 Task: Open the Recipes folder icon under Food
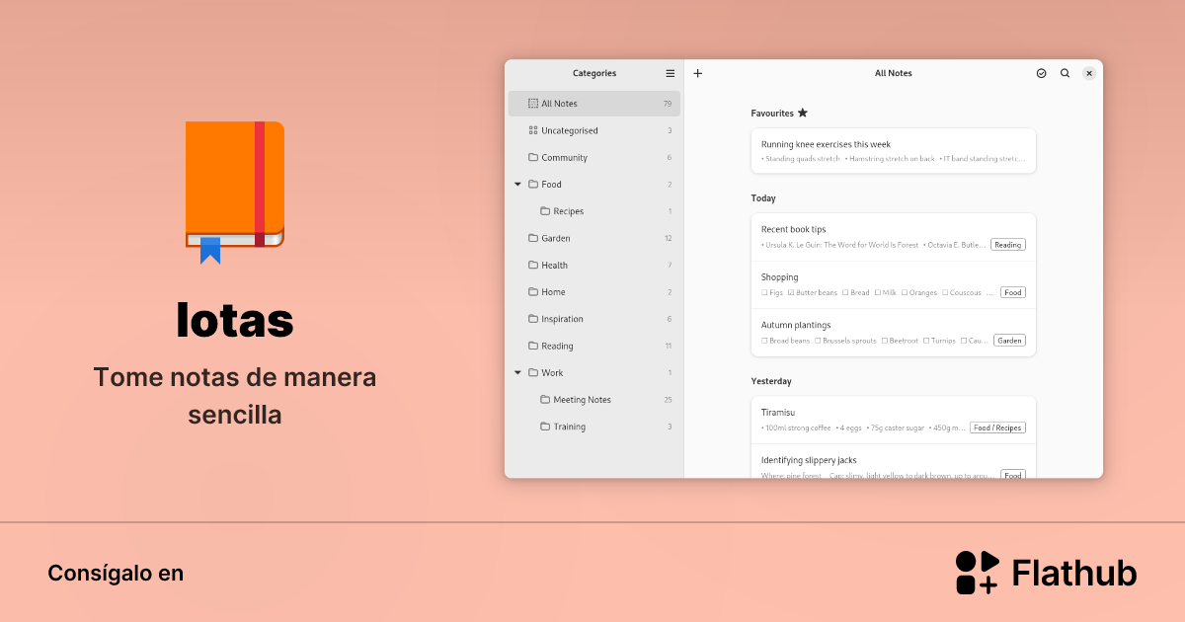(544, 210)
